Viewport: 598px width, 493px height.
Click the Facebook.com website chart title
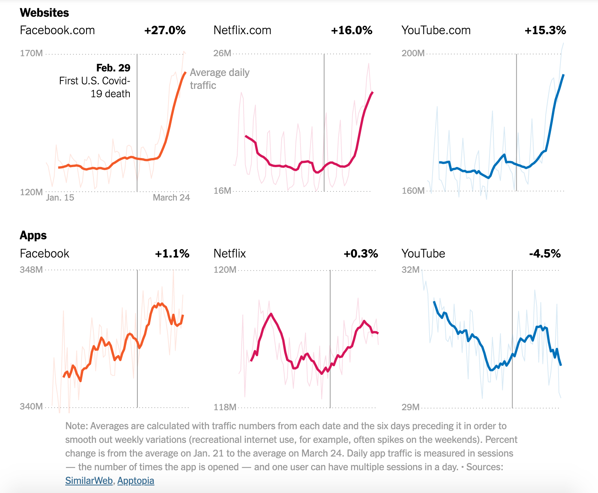click(57, 30)
